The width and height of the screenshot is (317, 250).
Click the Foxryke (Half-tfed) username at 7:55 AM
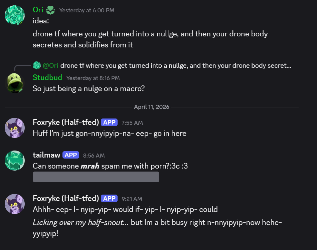tap(66, 122)
